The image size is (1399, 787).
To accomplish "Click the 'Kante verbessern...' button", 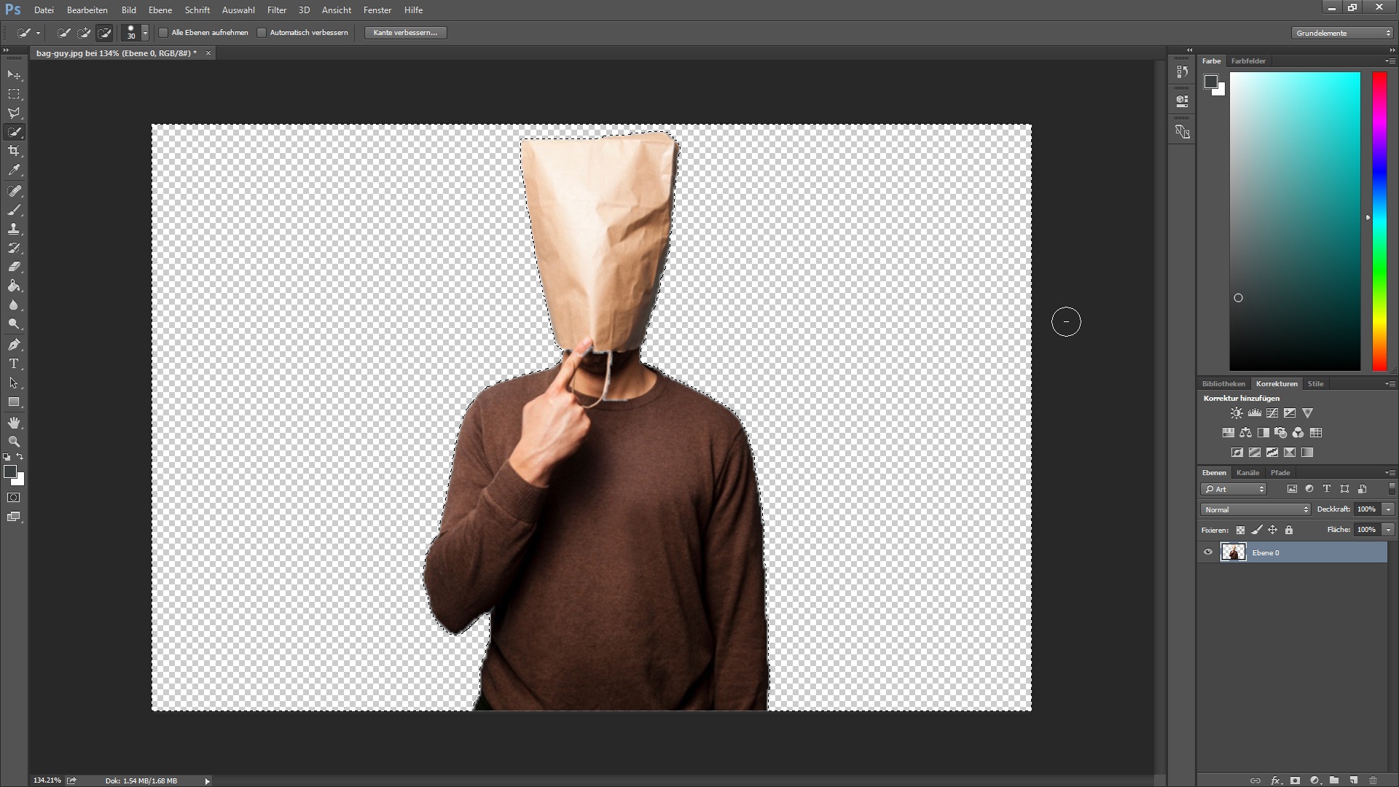I will (x=405, y=33).
